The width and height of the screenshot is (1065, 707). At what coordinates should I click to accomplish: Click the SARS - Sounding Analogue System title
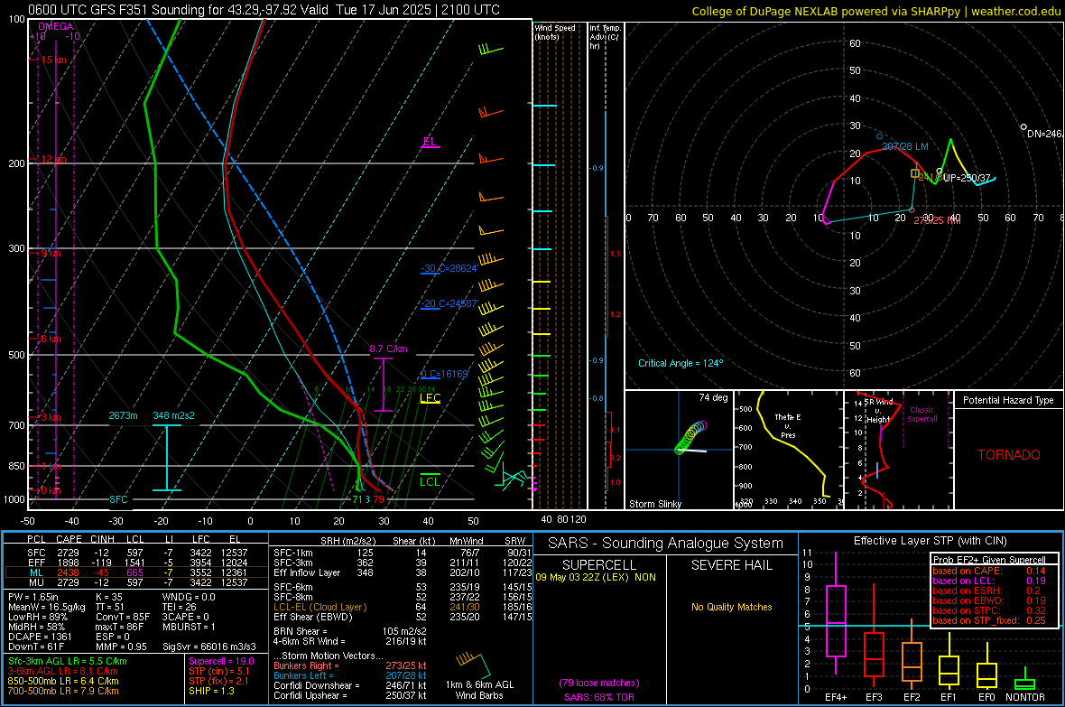click(x=665, y=544)
